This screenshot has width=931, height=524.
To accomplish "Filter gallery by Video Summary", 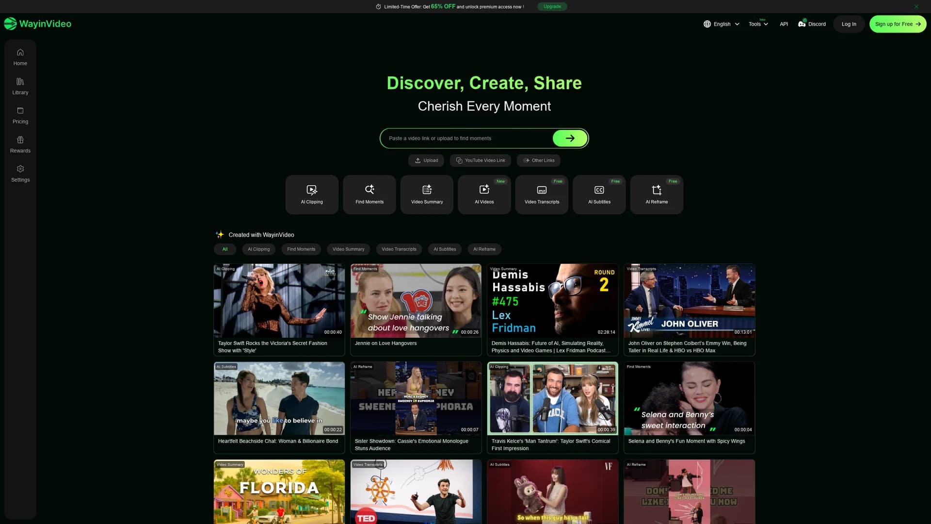I will [x=348, y=249].
